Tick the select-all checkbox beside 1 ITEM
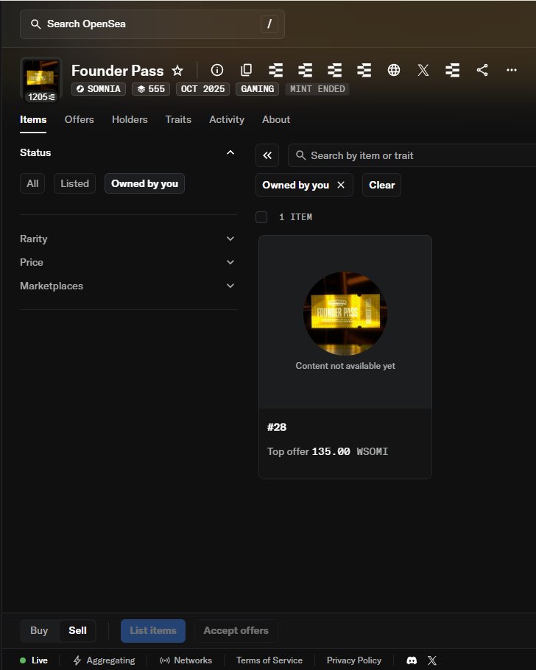This screenshot has width=536, height=670. click(261, 217)
